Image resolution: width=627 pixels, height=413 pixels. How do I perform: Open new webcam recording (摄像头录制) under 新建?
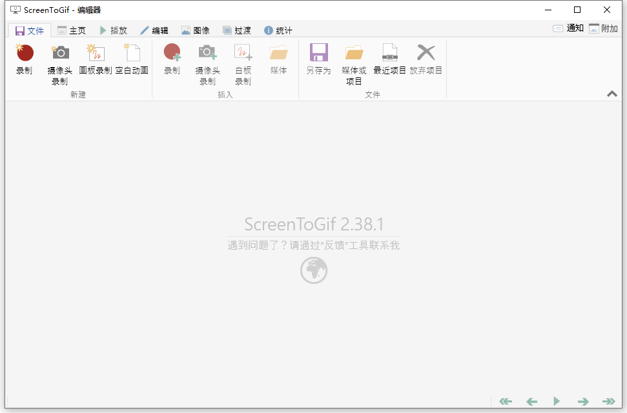59,65
